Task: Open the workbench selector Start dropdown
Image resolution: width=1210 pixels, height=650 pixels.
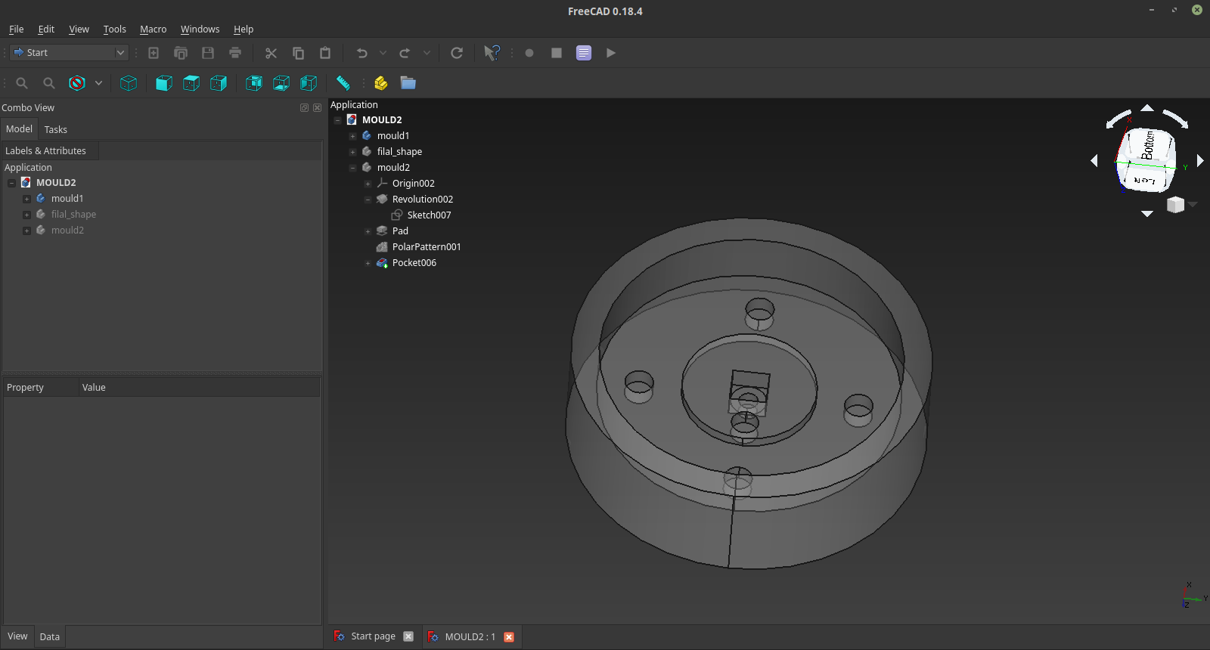Action: coord(69,53)
